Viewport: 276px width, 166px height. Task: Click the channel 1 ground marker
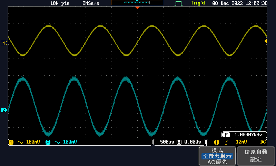tap(4, 43)
